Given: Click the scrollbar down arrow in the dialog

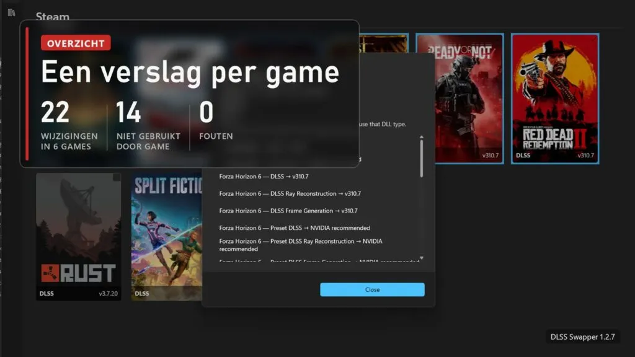Looking at the screenshot, I should point(422,258).
